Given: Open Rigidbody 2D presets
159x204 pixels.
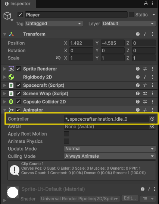Looking at the screenshot, I should tap(145, 77).
